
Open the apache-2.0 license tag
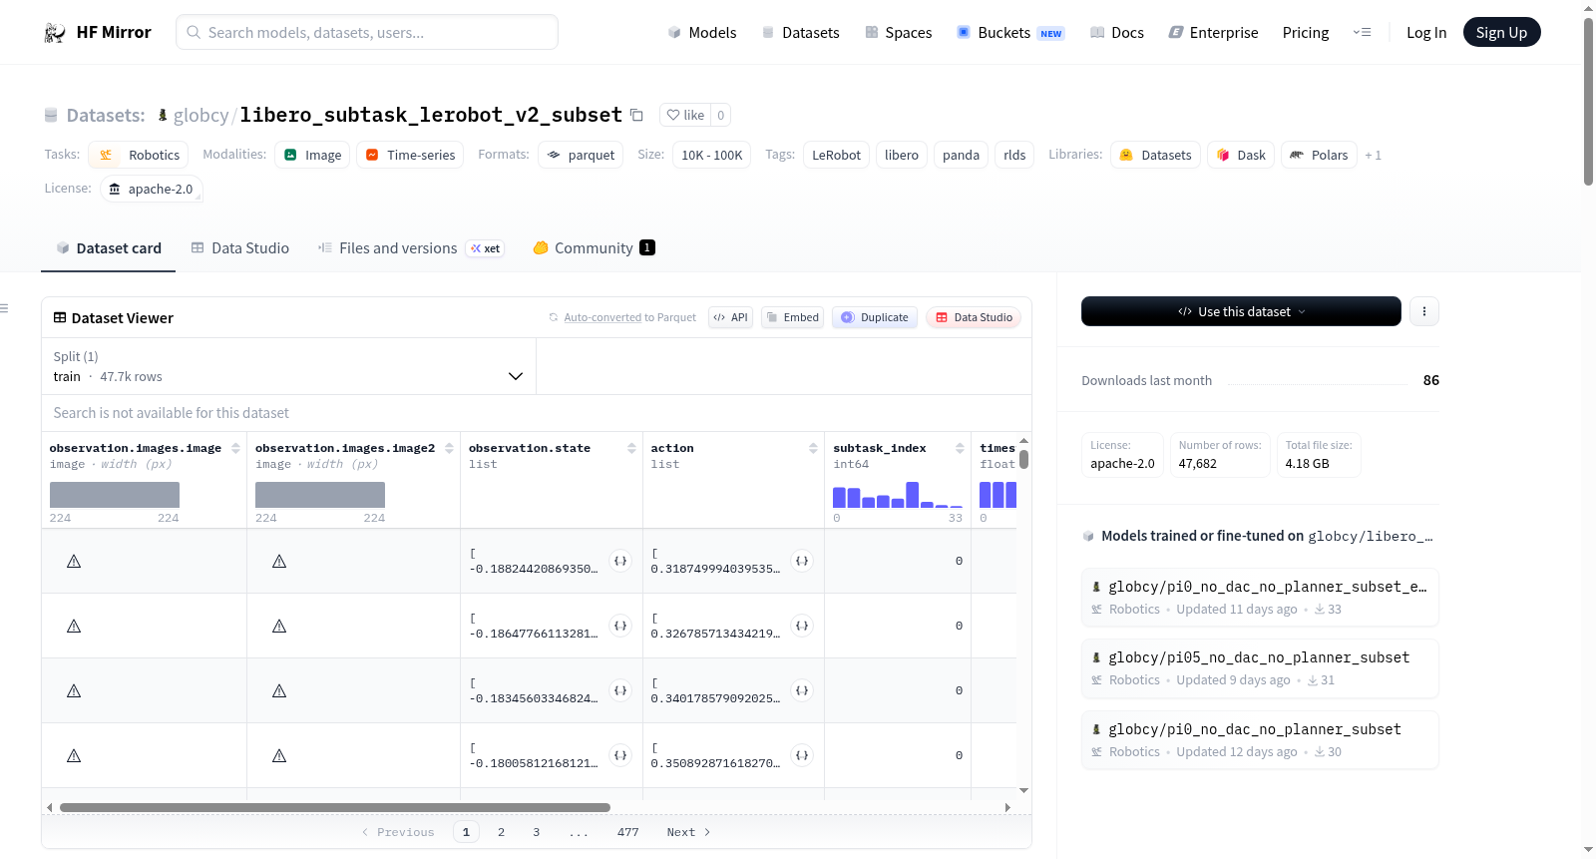click(152, 189)
